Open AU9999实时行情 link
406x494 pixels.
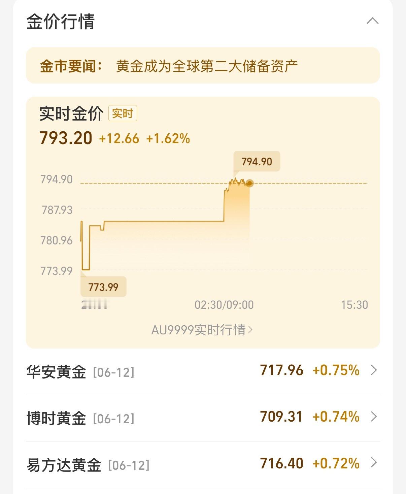pyautogui.click(x=202, y=330)
